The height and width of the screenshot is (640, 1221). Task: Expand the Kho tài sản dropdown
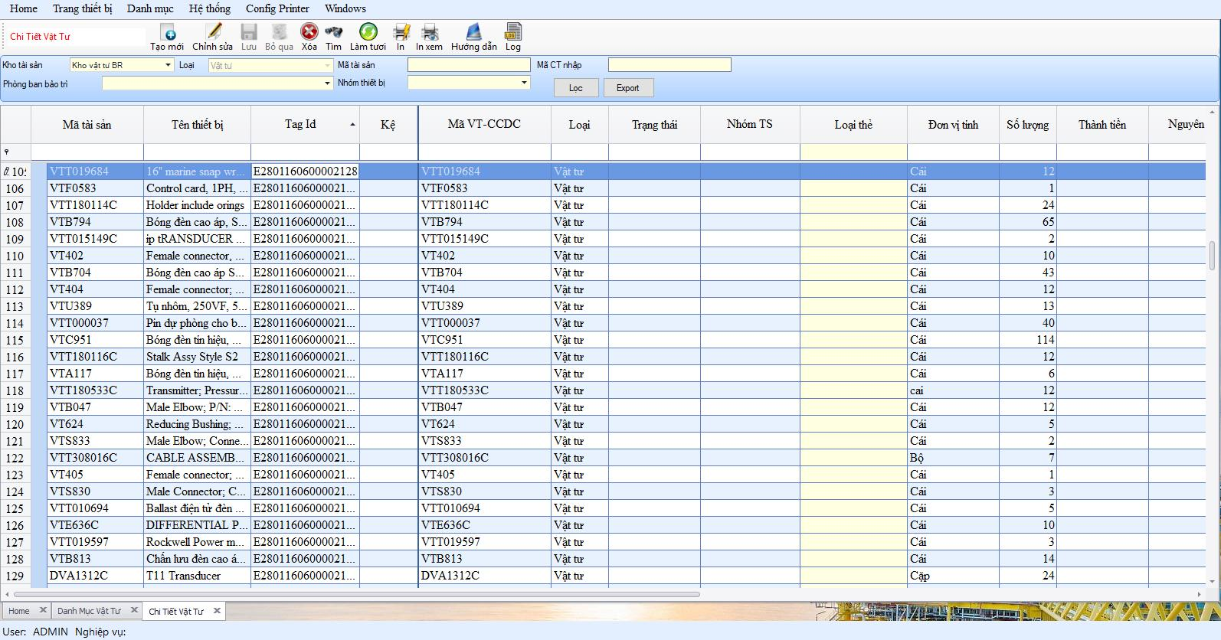tap(169, 65)
